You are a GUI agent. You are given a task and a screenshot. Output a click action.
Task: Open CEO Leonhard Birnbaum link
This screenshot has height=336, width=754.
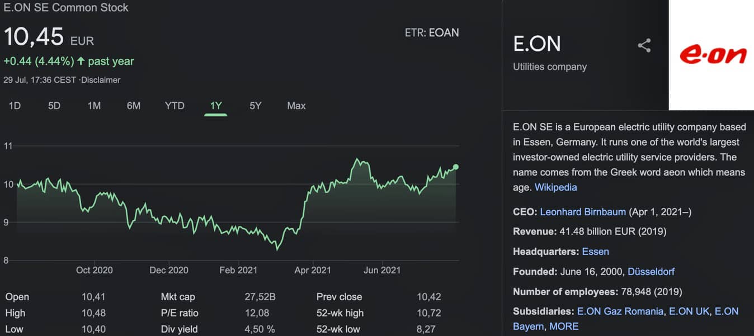pyautogui.click(x=583, y=212)
